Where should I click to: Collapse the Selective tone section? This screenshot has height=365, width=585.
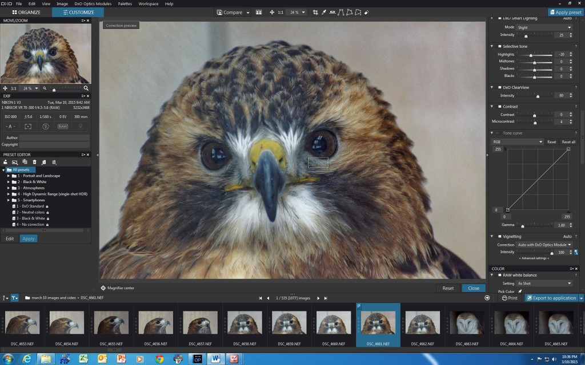492,46
